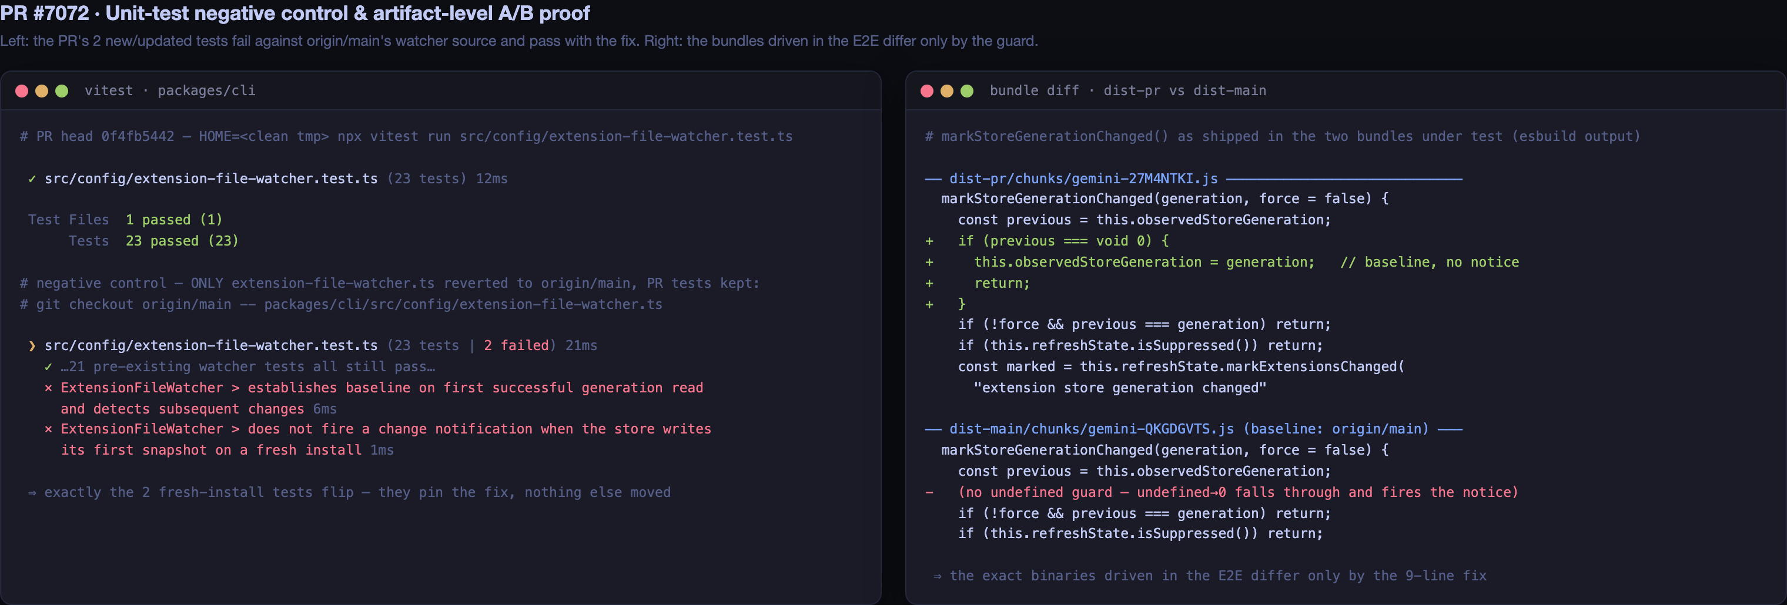
Task: Click the orange chevron beside the failing test file
Action: click(x=32, y=346)
